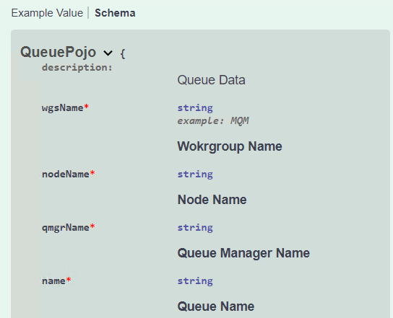Click the Queue Data description text

point(211,80)
